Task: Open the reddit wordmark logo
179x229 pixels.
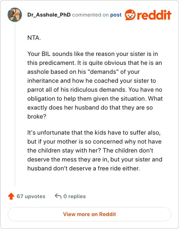Action: click(154, 15)
